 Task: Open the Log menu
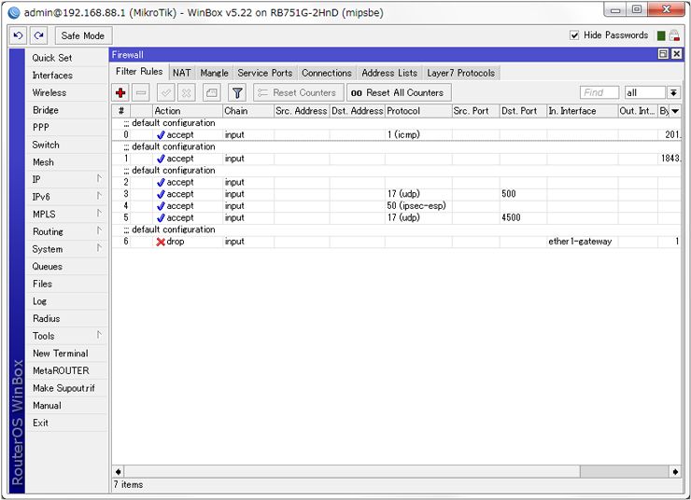(x=67, y=301)
